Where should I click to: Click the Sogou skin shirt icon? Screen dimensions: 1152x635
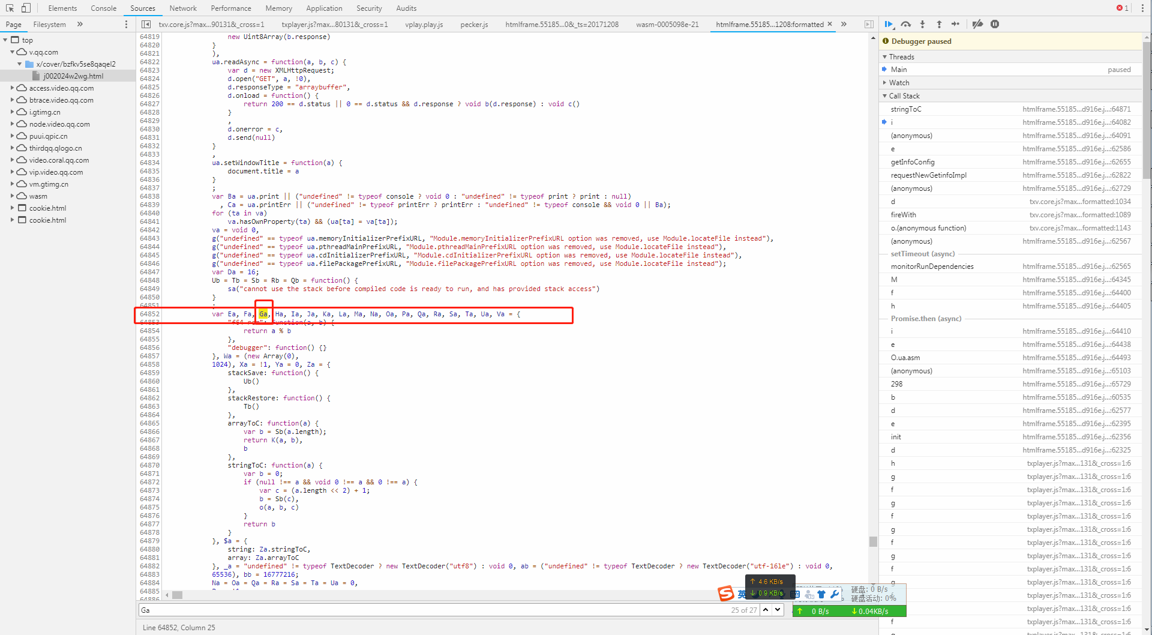point(821,594)
